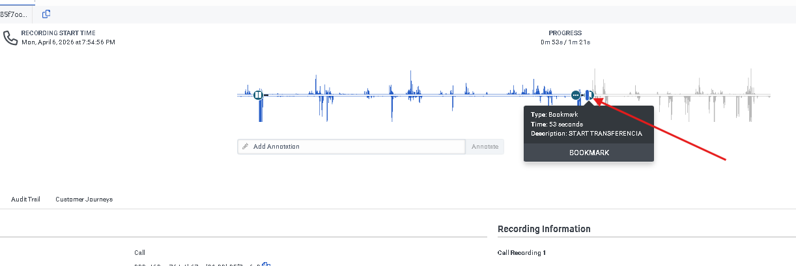Click the bookmark marker at 53 seconds

(589, 95)
